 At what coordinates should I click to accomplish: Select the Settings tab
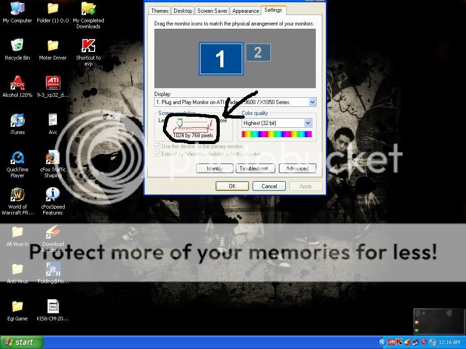[273, 10]
